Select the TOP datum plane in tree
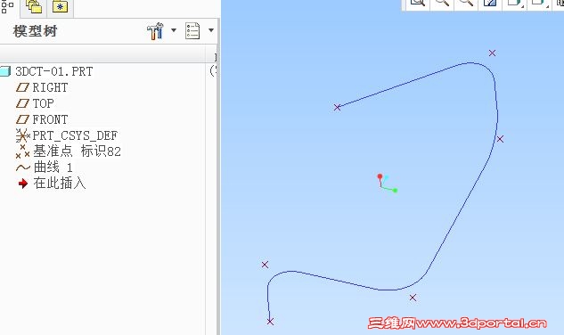 pyautogui.click(x=43, y=103)
